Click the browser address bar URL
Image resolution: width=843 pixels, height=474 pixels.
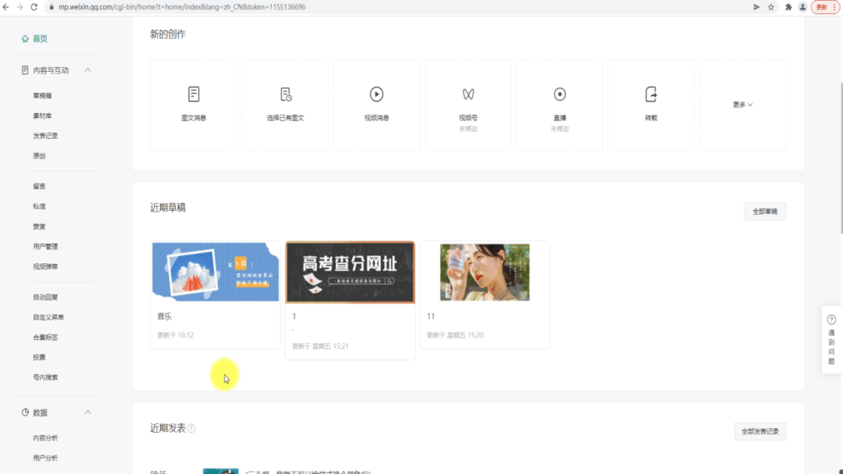tap(182, 7)
